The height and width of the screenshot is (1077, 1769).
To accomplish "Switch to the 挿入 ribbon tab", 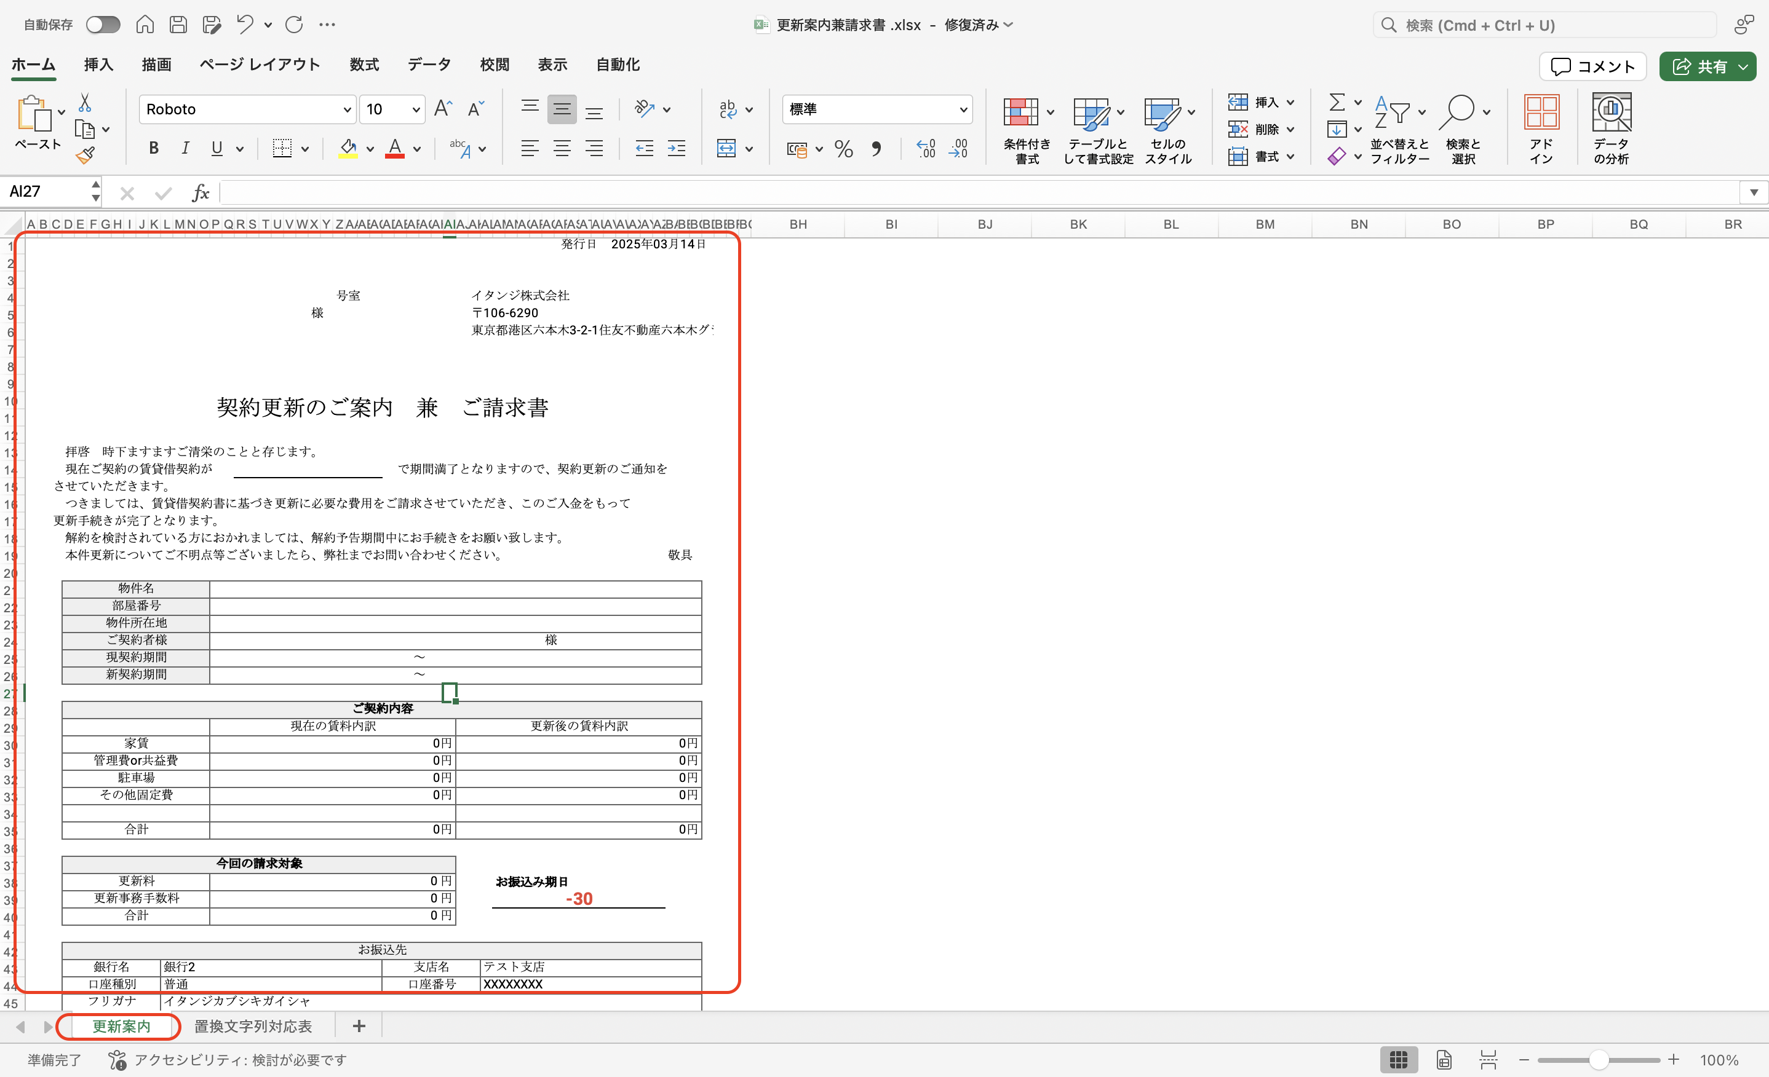I will point(98,65).
